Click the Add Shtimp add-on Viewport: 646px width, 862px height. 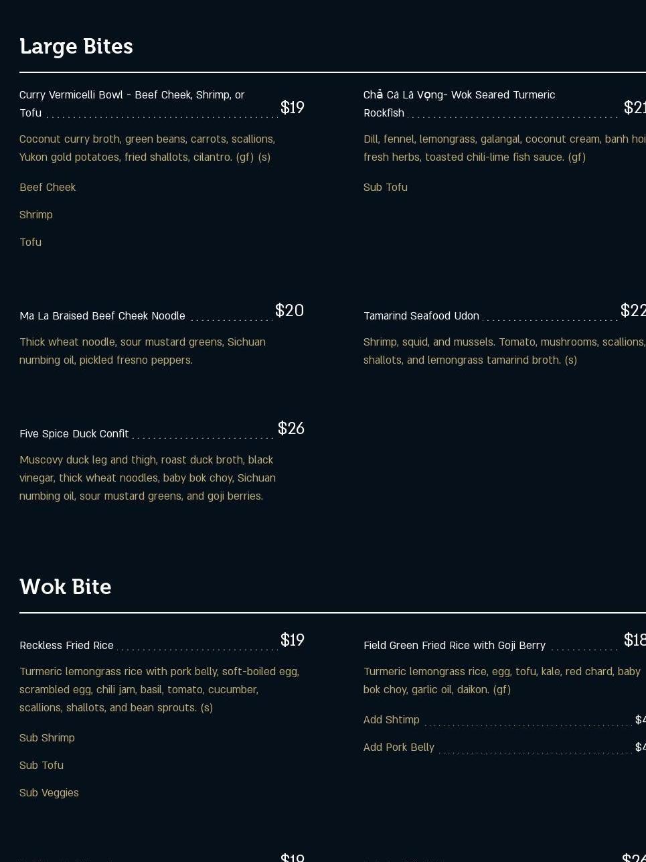392,720
